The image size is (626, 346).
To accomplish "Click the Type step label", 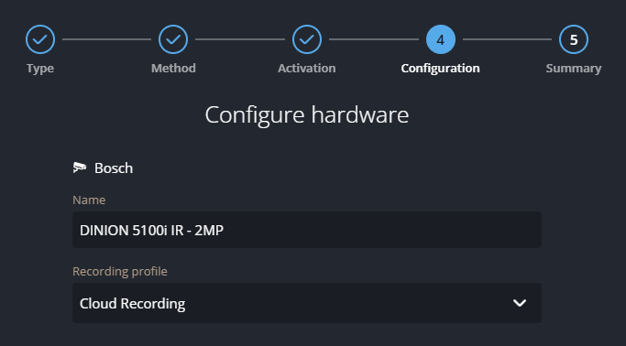I will coord(40,69).
